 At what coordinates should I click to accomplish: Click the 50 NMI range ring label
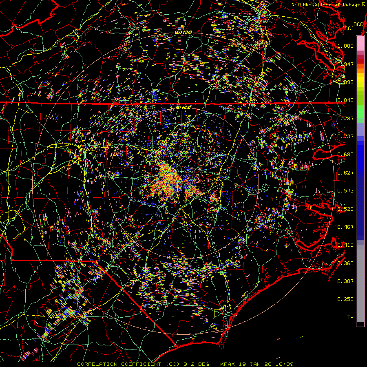(183, 108)
